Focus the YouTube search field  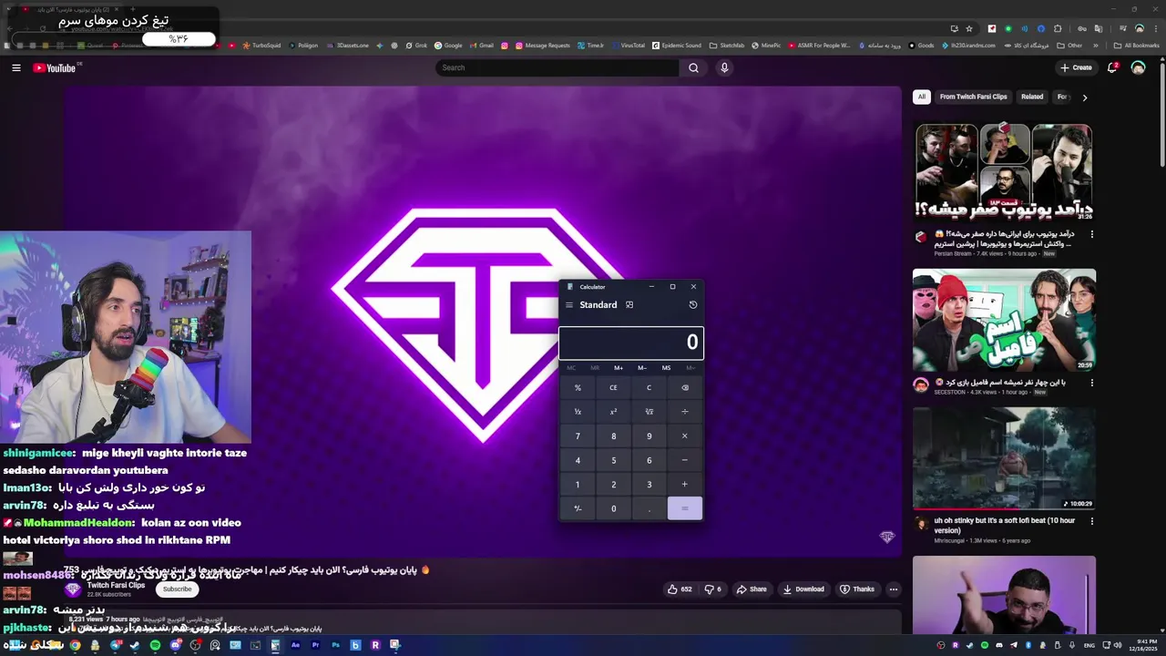[x=557, y=67]
